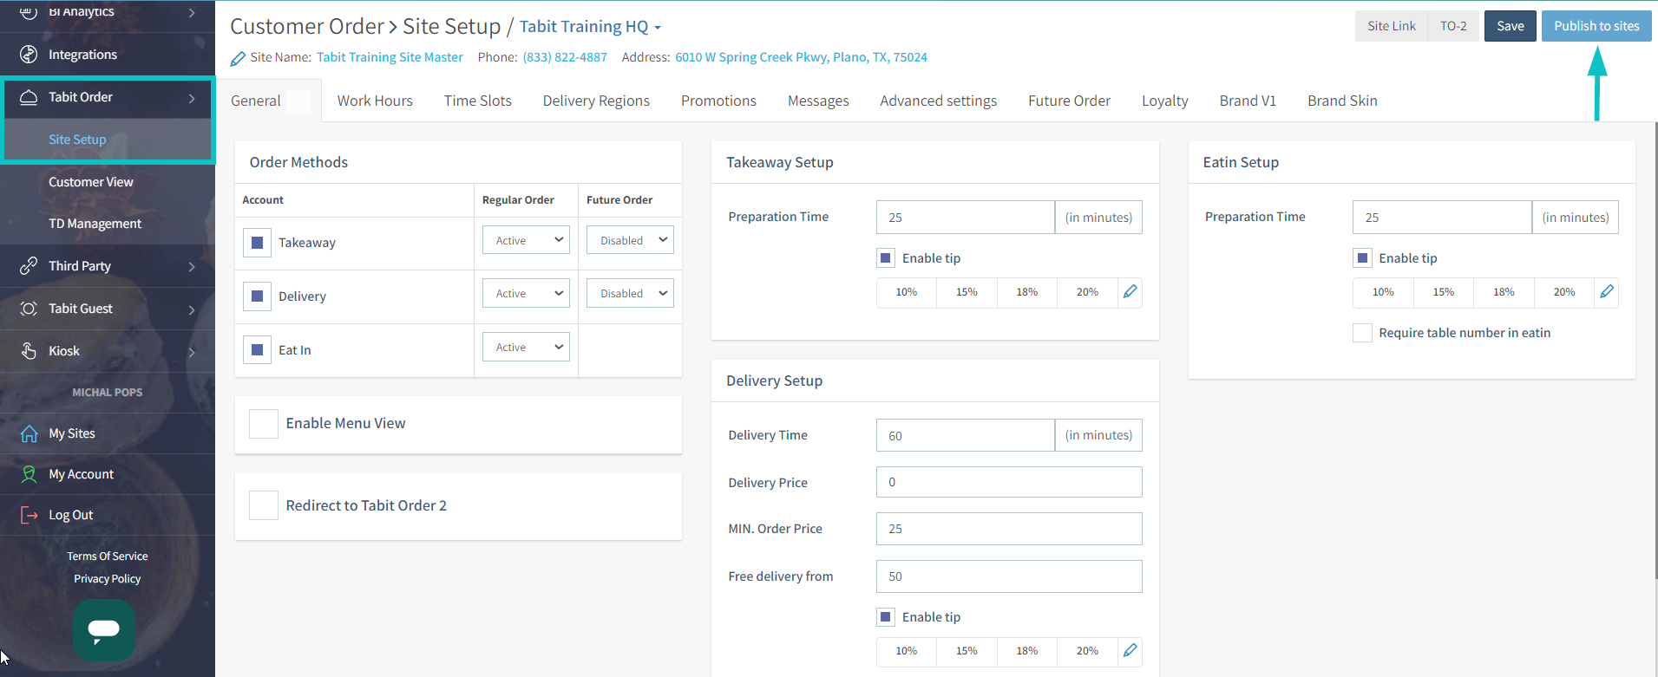This screenshot has height=677, width=1658.
Task: Open the Privacy Policy link
Action: (108, 579)
